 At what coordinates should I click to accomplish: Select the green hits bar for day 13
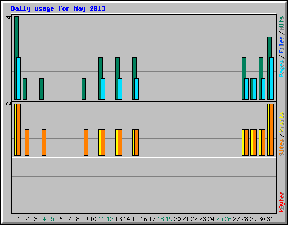click(x=117, y=78)
